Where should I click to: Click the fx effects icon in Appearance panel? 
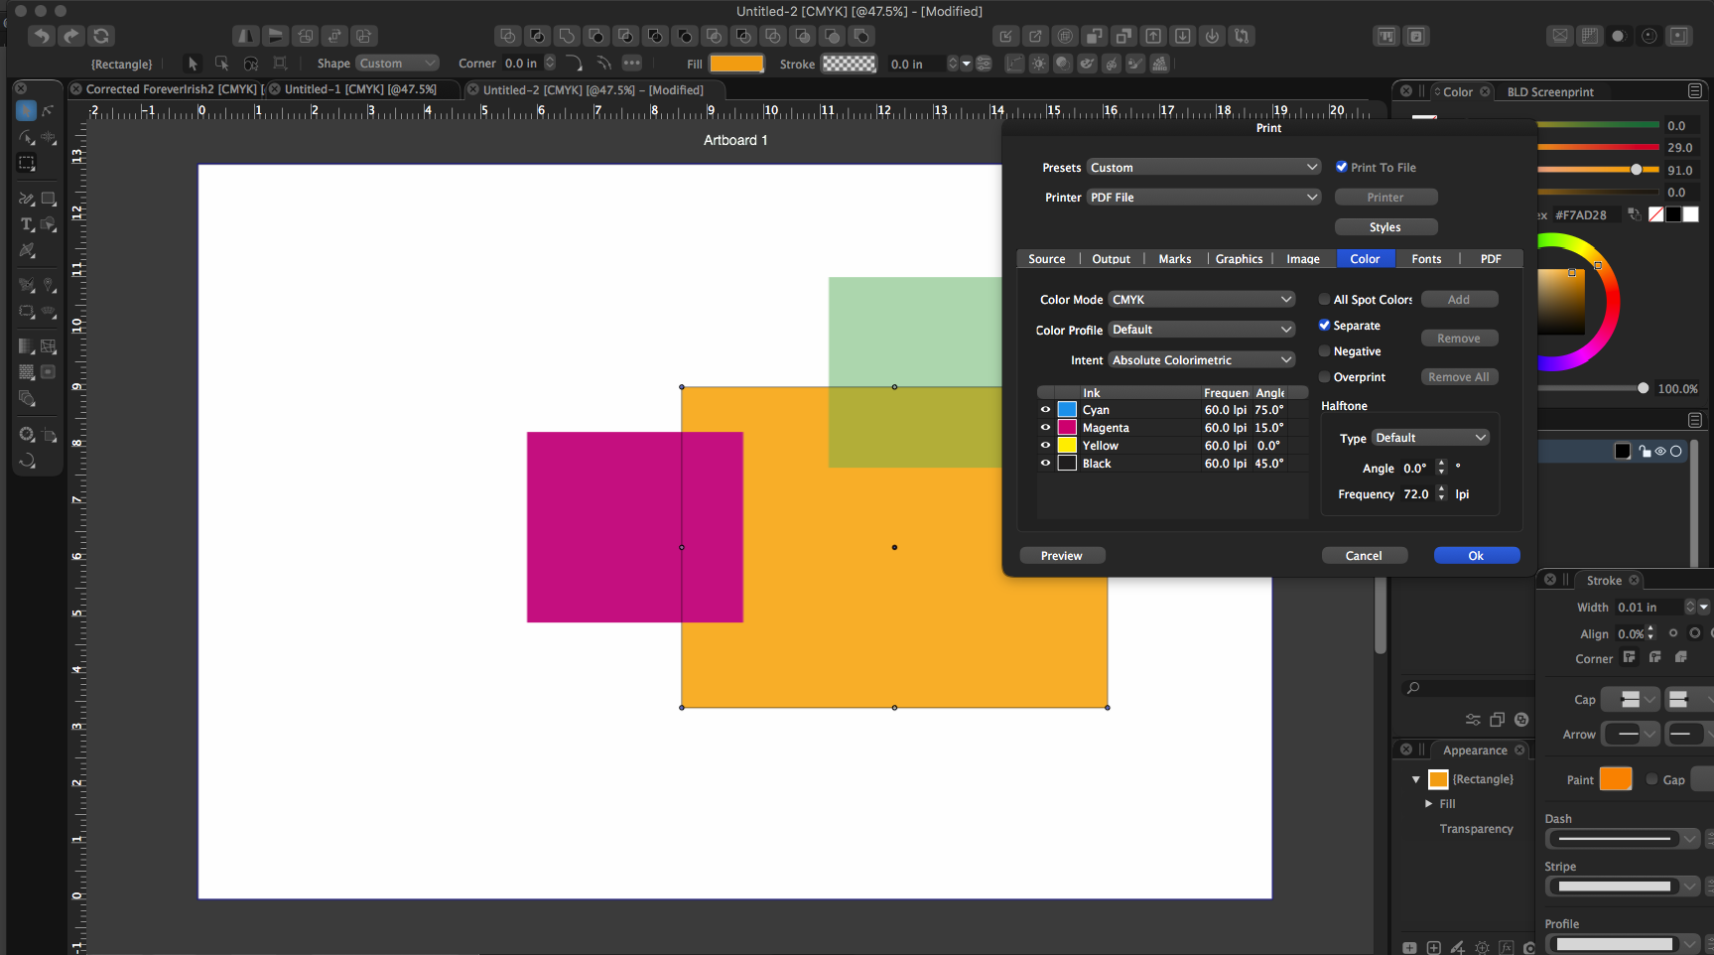click(x=1507, y=947)
